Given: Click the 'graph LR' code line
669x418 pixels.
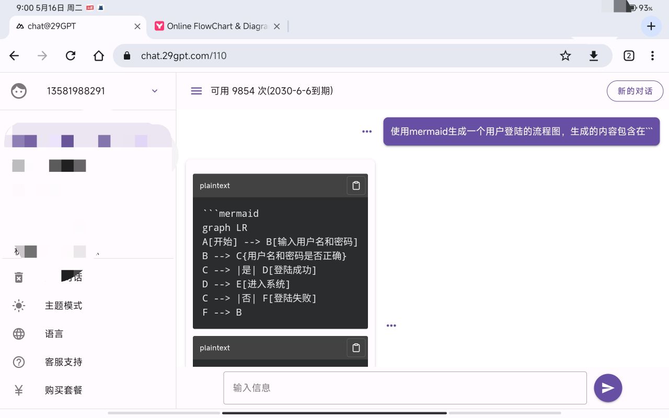Looking at the screenshot, I should [x=225, y=228].
